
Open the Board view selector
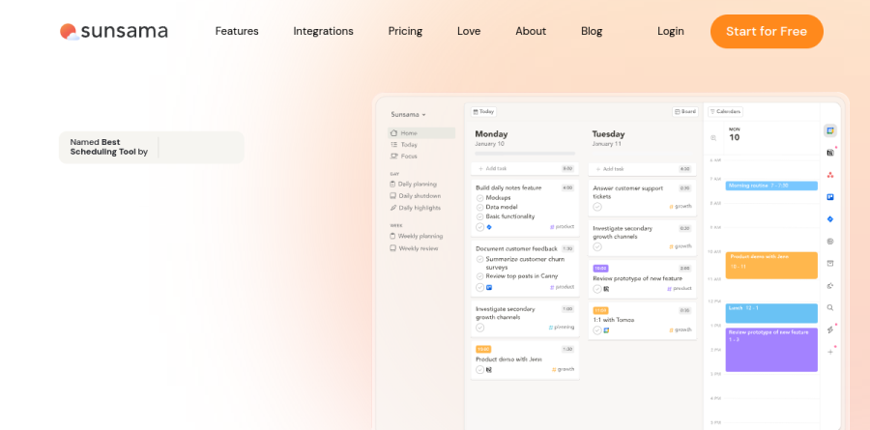point(685,111)
